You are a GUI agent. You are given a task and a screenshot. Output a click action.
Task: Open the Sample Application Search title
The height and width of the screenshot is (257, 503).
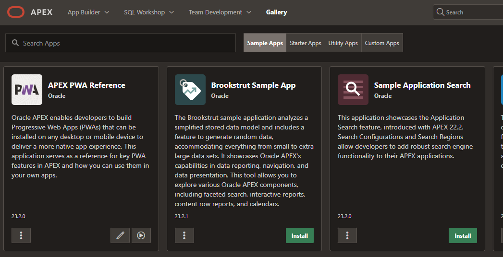422,85
